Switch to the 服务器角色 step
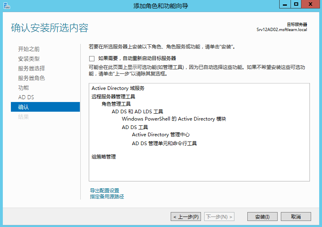Viewport: 322px width, 227px height. 31,78
